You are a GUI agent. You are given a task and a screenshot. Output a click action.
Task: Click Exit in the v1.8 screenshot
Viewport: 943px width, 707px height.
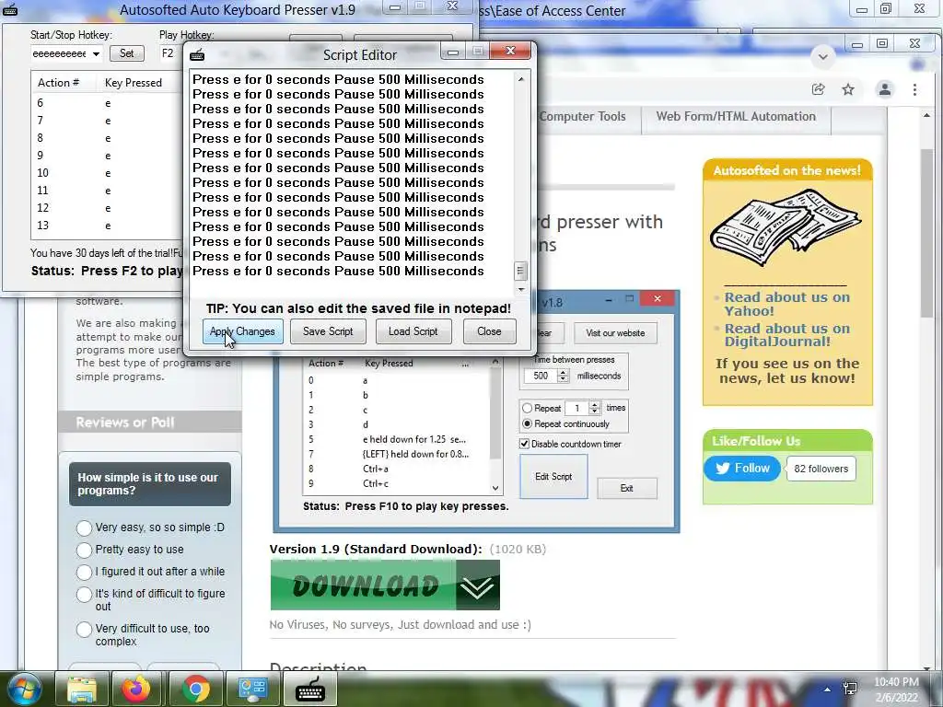626,488
